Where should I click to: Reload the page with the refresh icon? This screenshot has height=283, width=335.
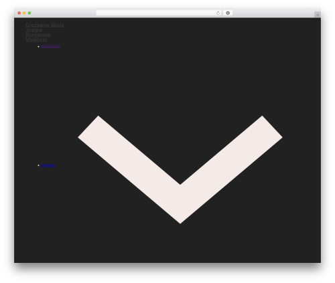coord(218,13)
